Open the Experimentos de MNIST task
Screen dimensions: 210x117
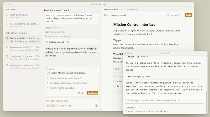coord(23,49)
